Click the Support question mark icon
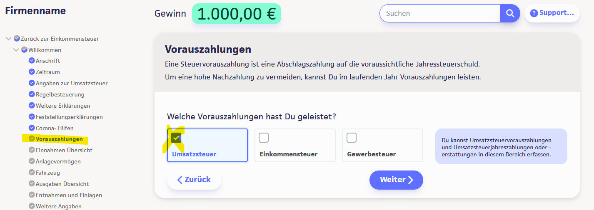The width and height of the screenshot is (594, 210). click(534, 13)
